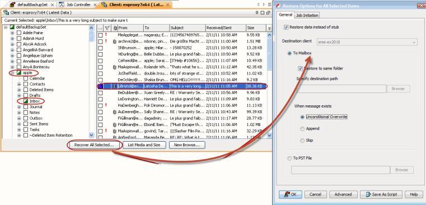Screen dimensions: 426x205
Task: Open Help in the restore dialog
Action: point(414,194)
